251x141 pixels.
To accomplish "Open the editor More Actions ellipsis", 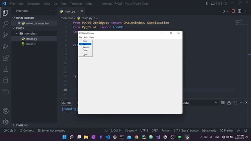I will (246, 11).
